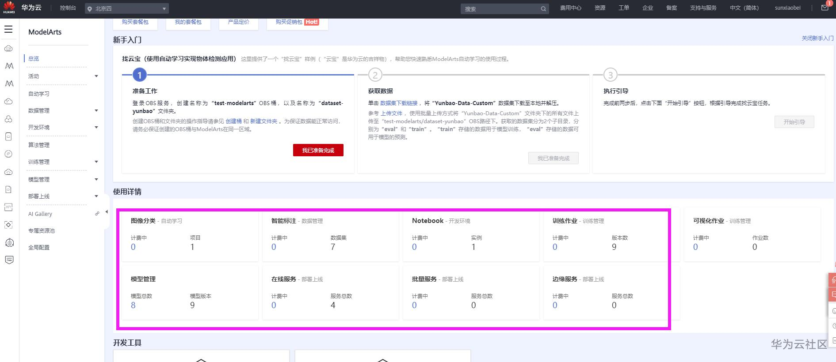Click the chat message sidebar icon
The width and height of the screenshot is (836, 362).
(x=9, y=260)
